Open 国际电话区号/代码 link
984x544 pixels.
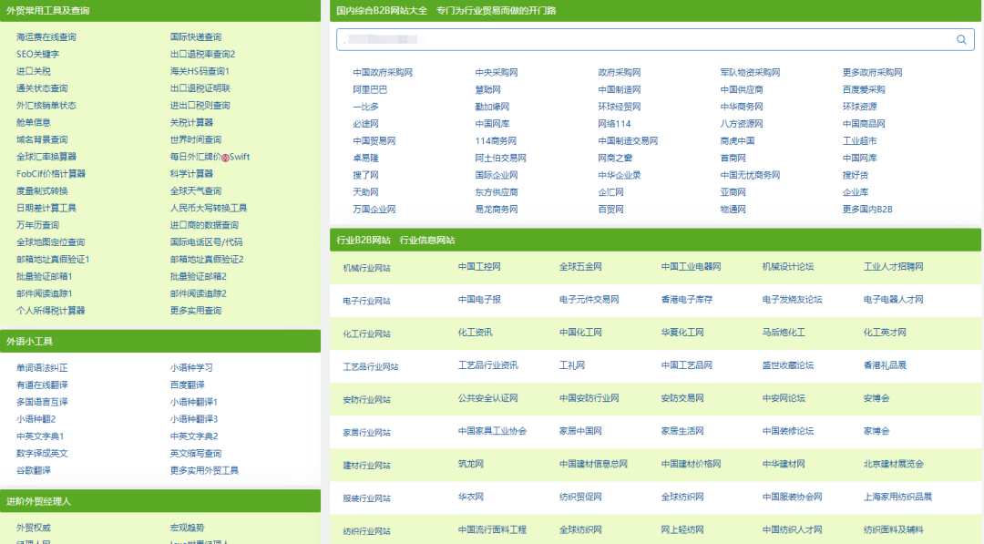click(207, 242)
